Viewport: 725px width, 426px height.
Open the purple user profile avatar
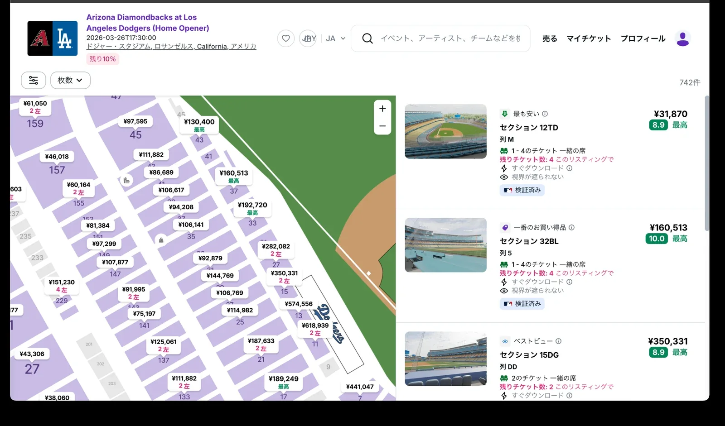682,38
